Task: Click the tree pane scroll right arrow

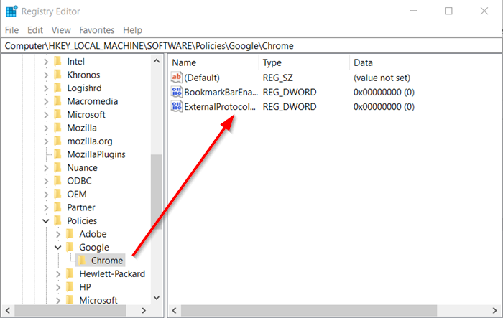Action: pyautogui.click(x=144, y=310)
